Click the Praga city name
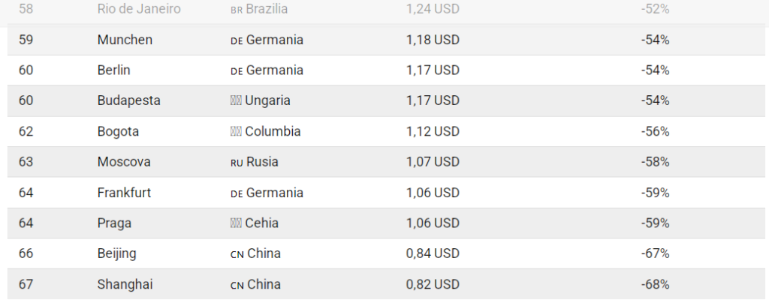This screenshot has width=769, height=300. point(115,223)
